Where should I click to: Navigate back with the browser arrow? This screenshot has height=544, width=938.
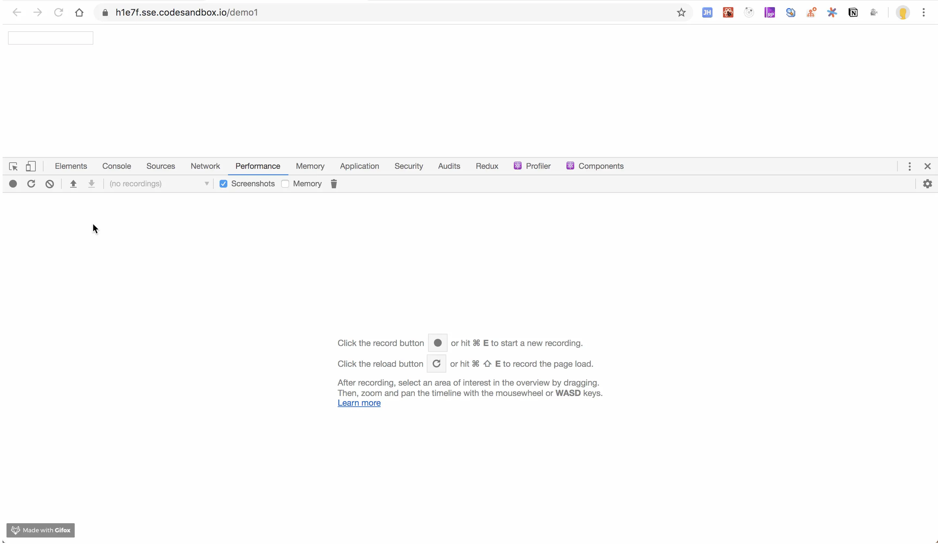pos(16,12)
